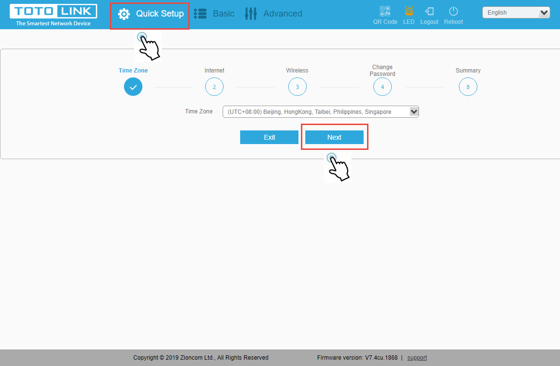Select step 4 Change Password circle
This screenshot has height=366, width=560.
[x=382, y=87]
